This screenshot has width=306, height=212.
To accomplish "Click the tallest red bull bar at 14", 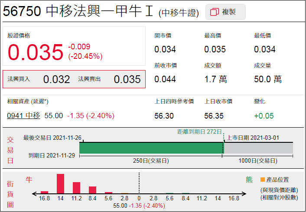I will point(61,183).
